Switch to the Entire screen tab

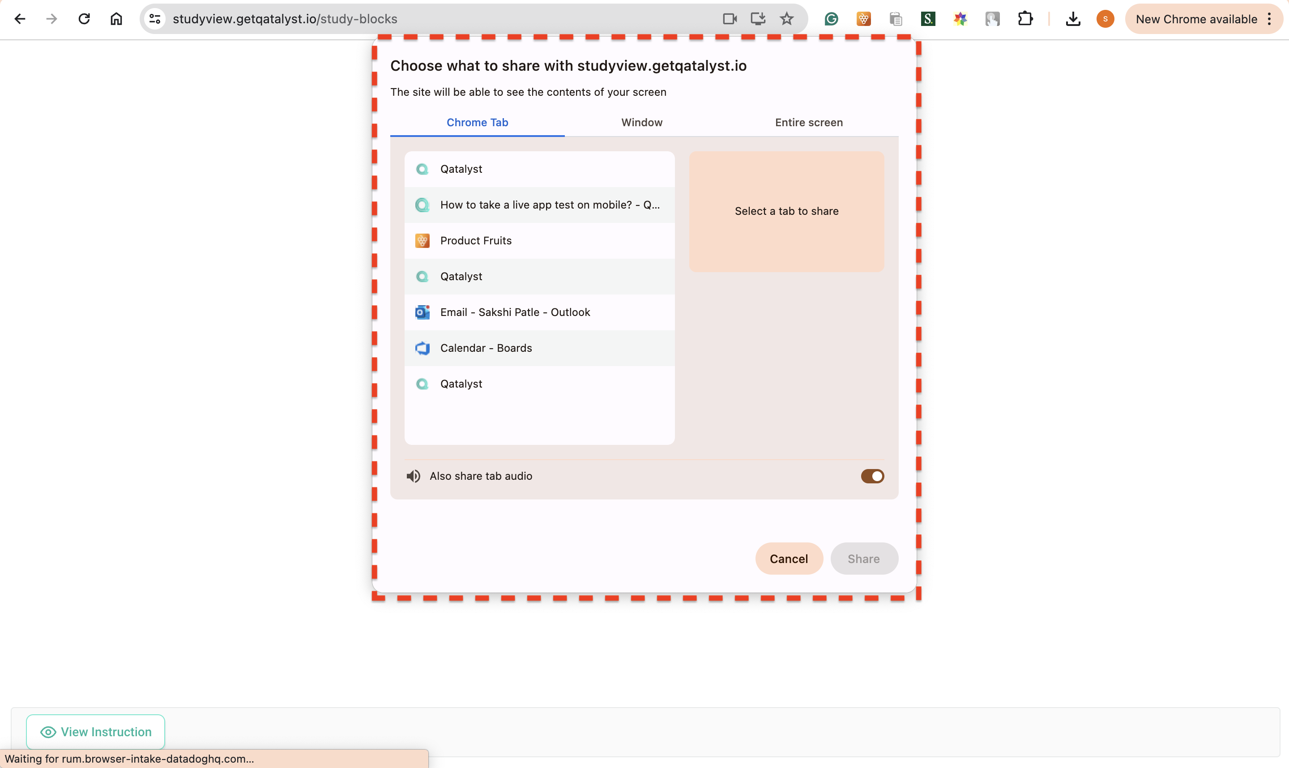click(809, 123)
